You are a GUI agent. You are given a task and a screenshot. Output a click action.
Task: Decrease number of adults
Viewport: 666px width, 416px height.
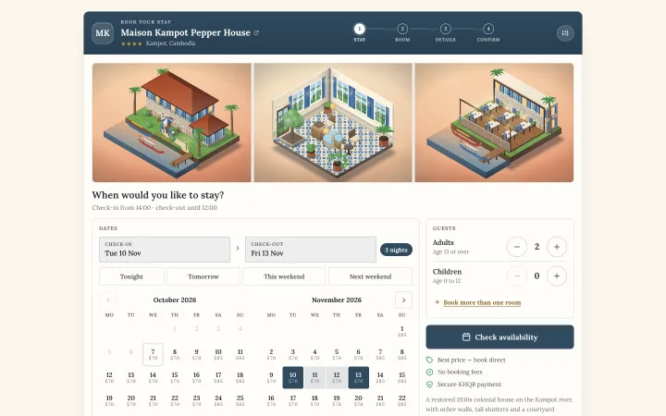516,247
